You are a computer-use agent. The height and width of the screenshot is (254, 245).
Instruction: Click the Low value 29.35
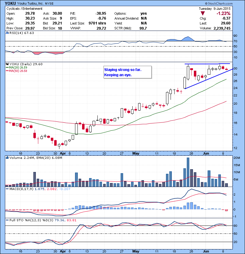coord(30,23)
